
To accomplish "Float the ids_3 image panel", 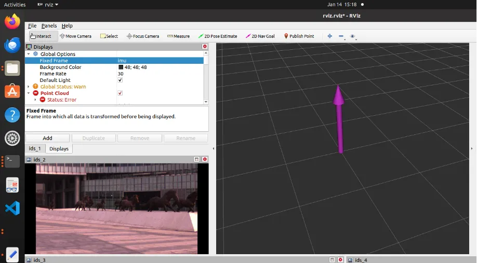I will [x=332, y=260].
